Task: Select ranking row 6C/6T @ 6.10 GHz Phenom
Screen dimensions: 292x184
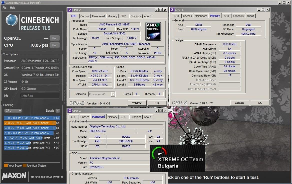Action: (x=32, y=123)
